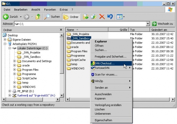This screenshot has width=177, height=124.
Task: Open the address bar dropdown list
Action: (148, 24)
